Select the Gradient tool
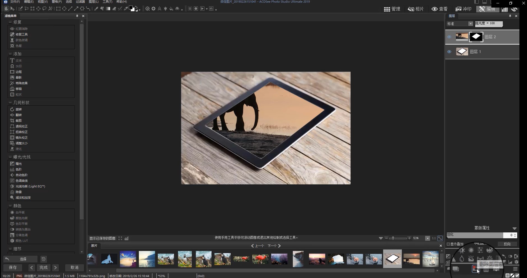 tap(108, 9)
